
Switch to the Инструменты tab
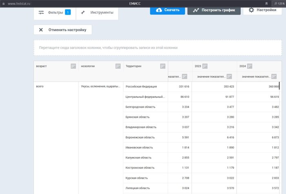97,12
